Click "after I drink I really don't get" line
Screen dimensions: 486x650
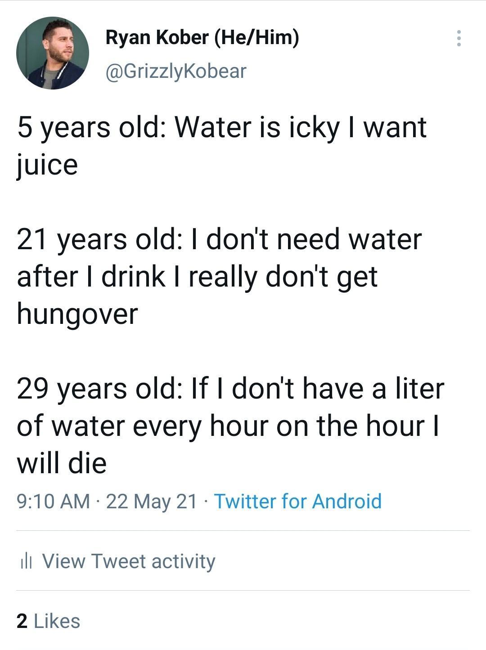[x=197, y=276]
